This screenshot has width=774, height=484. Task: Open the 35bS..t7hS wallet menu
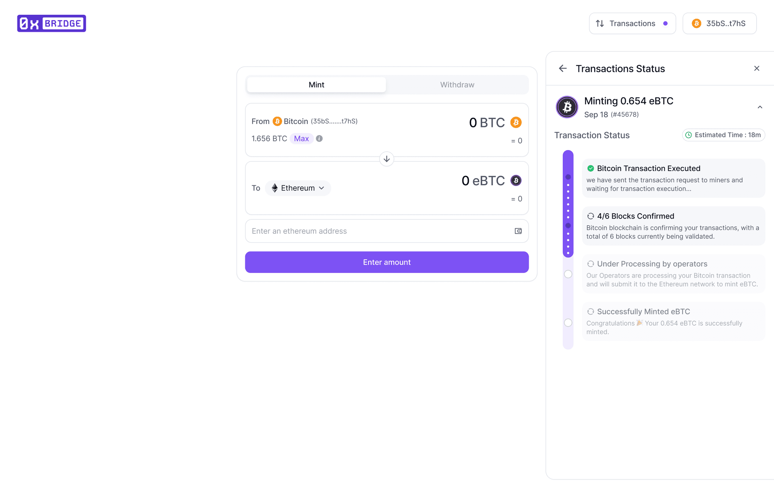719,23
